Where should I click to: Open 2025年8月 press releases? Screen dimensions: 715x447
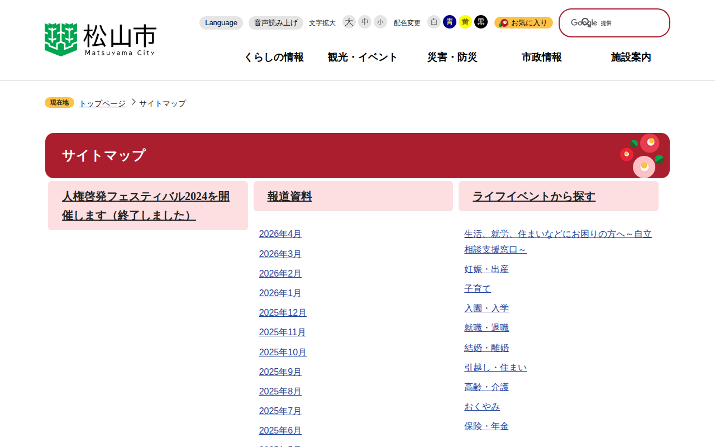pos(280,392)
